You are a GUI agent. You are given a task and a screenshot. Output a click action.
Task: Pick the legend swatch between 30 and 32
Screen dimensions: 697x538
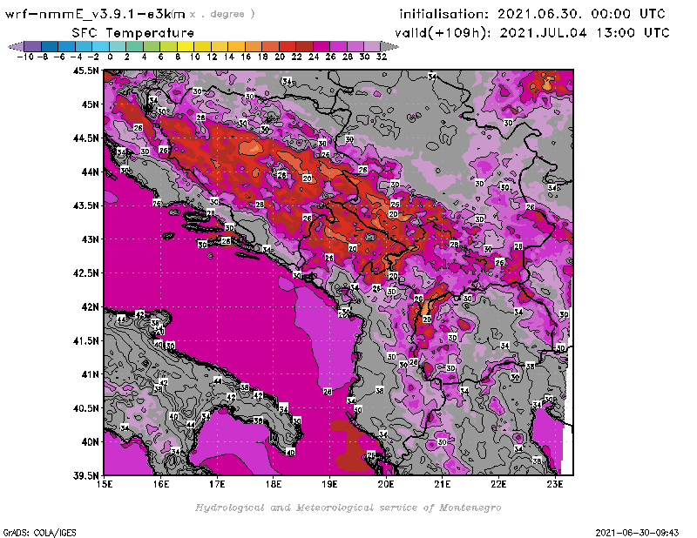pos(372,46)
